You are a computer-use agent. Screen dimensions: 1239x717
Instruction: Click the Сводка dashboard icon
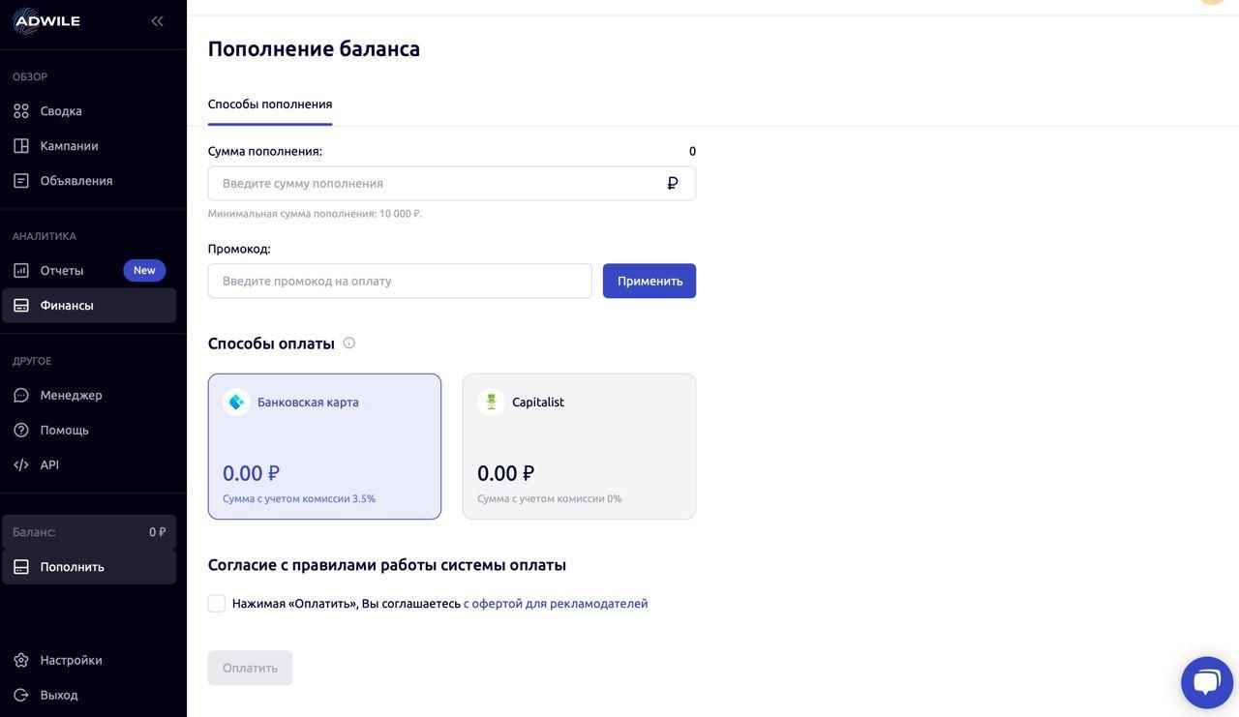(21, 111)
